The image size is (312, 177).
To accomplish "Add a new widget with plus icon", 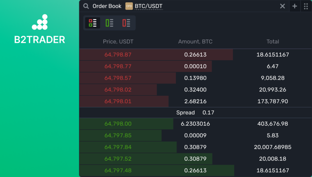I will click(x=294, y=6).
